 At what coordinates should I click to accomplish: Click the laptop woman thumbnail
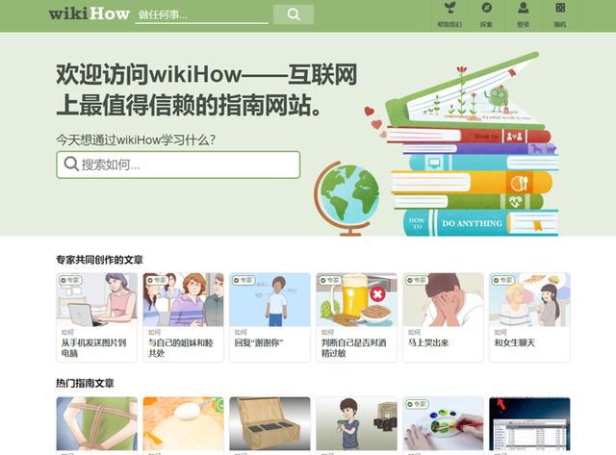(97, 300)
